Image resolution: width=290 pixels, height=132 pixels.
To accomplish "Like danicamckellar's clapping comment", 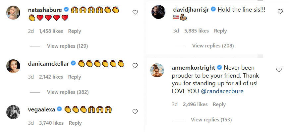I will 135,66.
